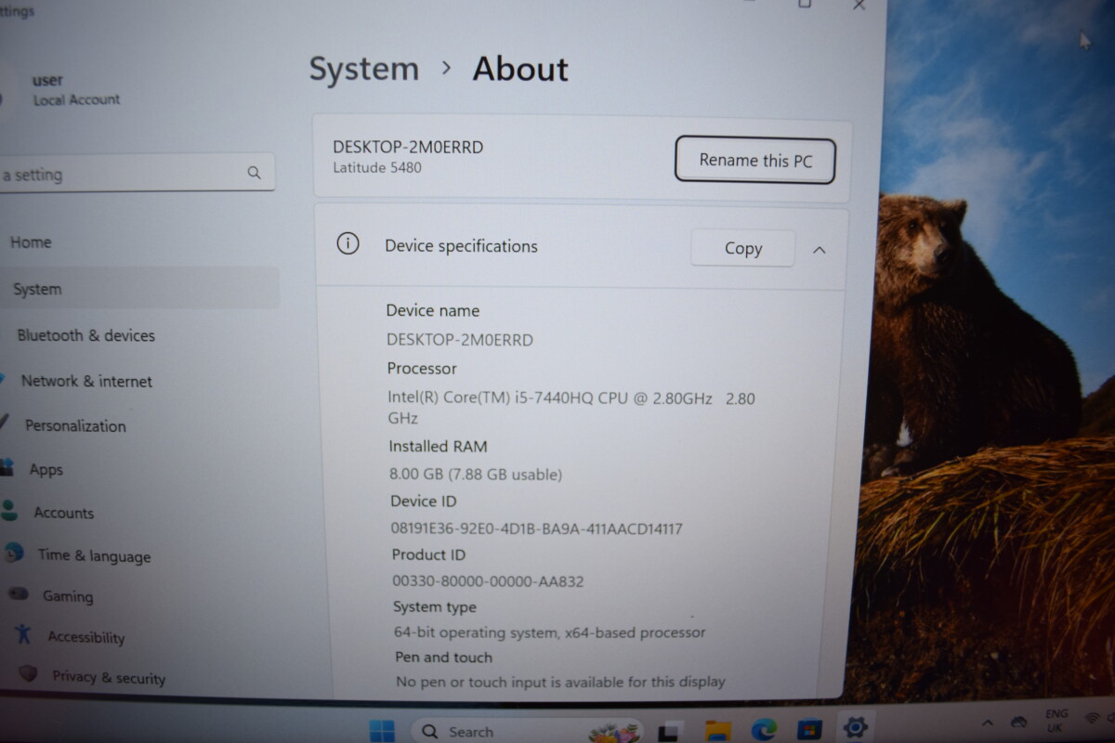Viewport: 1115px width, 743px height.
Task: Click the Time & language clock icon
Action: tap(13, 553)
